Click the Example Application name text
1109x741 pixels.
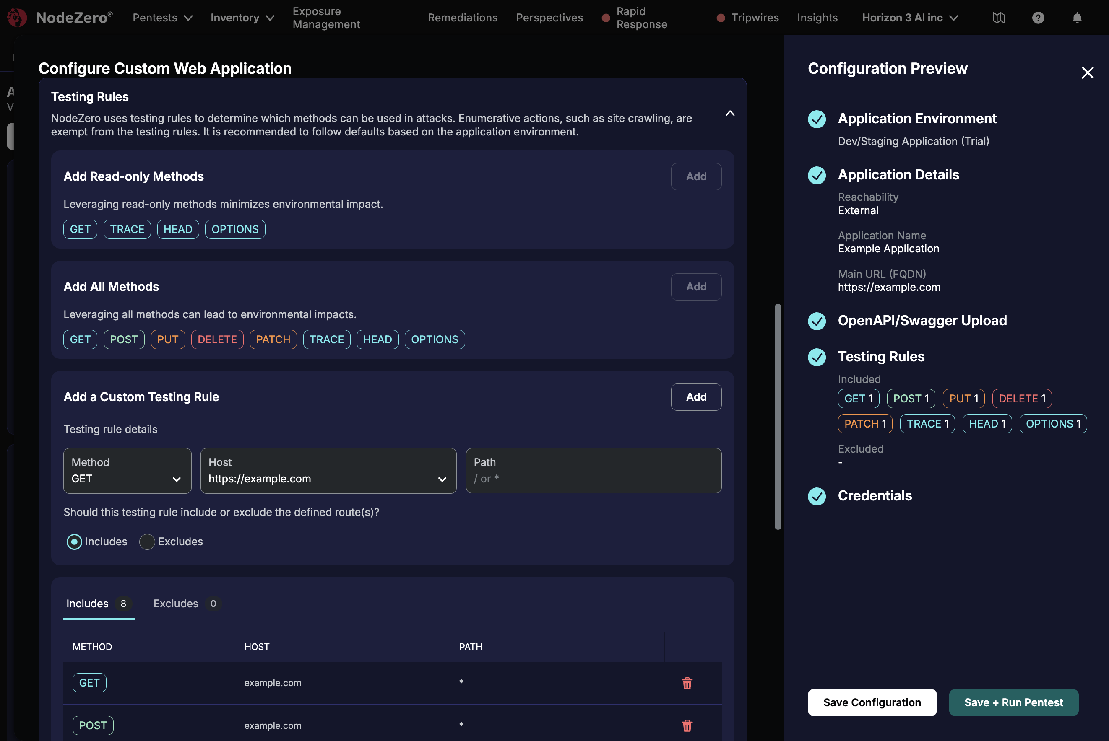pyautogui.click(x=888, y=249)
